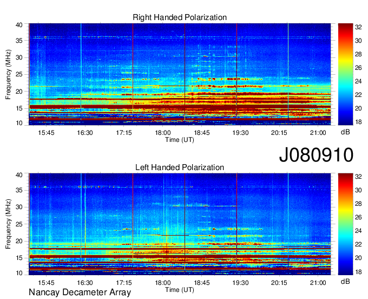The width and height of the screenshot is (368, 299).
Task: Click the 15:45 tick label on the top plot
Action: point(46,133)
